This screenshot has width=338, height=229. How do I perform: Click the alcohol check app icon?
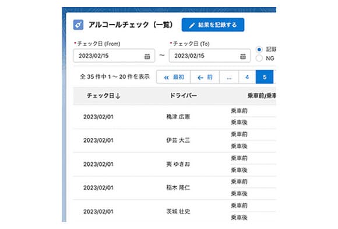pos(78,25)
